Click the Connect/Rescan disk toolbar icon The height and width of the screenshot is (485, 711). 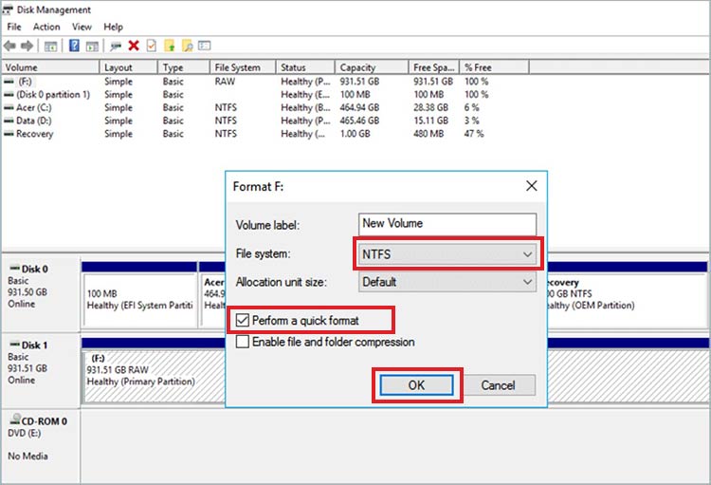pyautogui.click(x=116, y=46)
